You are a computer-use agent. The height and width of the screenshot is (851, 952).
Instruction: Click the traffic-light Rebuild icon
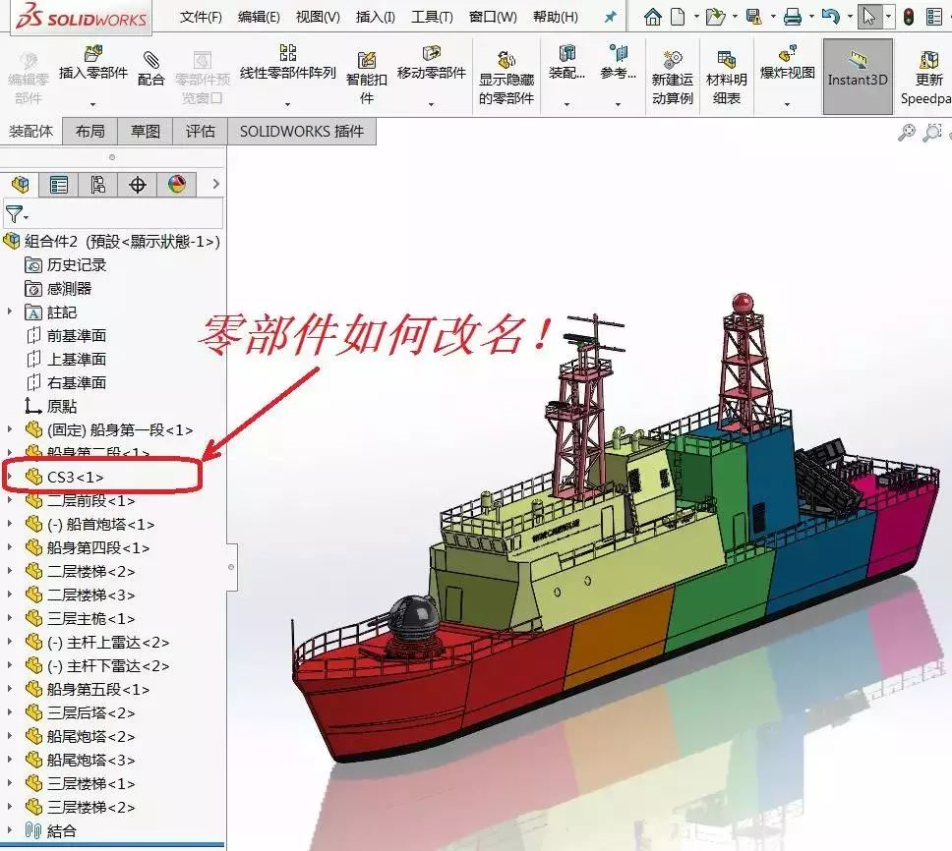[x=908, y=17]
